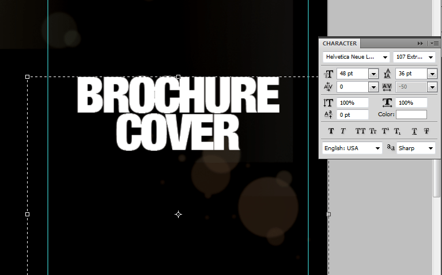Select the CHARACTER panel tab
The height and width of the screenshot is (275, 442).
339,44
